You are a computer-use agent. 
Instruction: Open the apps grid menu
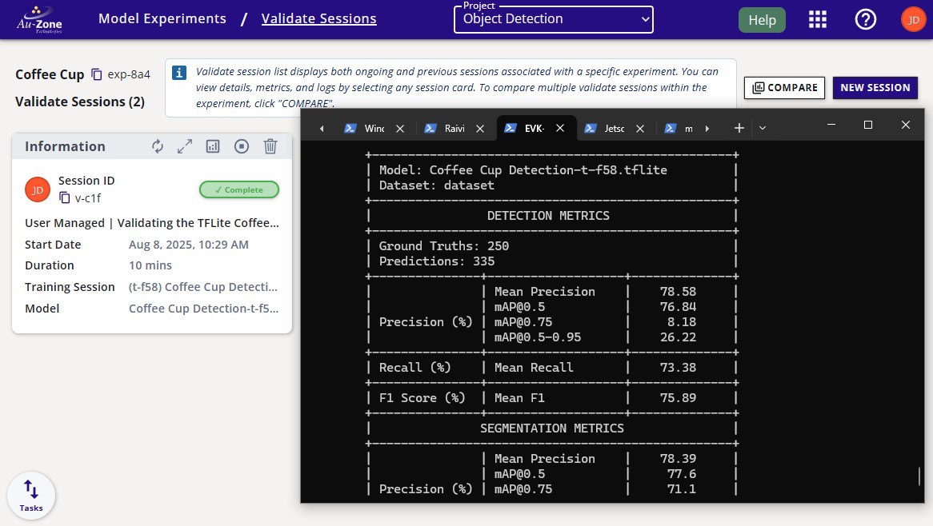pos(818,19)
